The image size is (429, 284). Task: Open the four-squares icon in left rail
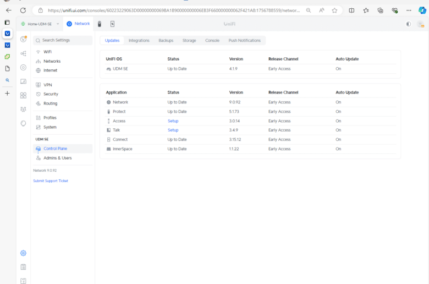pos(24,95)
